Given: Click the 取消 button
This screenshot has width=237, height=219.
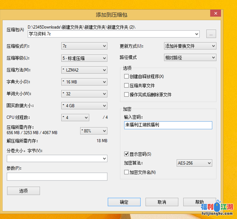Looking at the screenshot, I should [162, 202].
